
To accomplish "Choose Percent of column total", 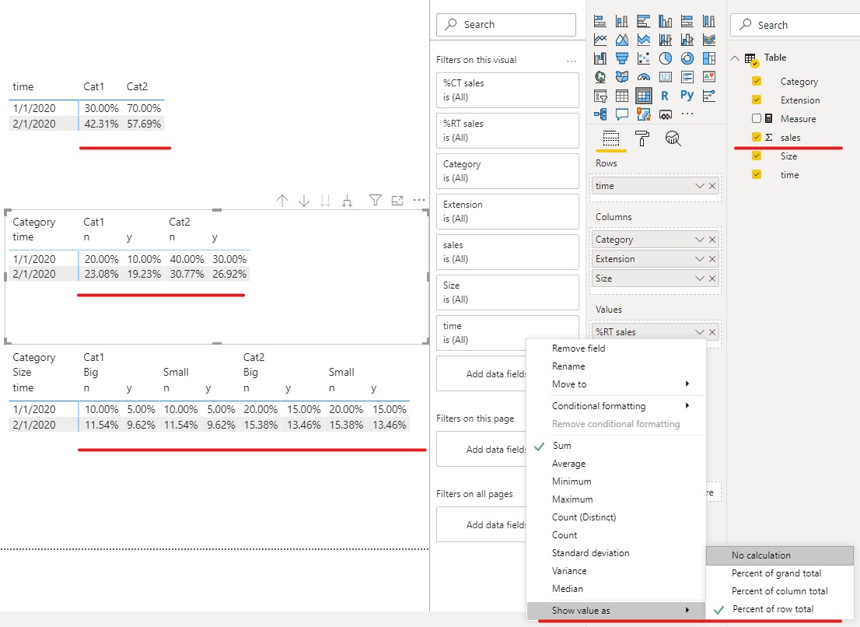I will [779, 590].
